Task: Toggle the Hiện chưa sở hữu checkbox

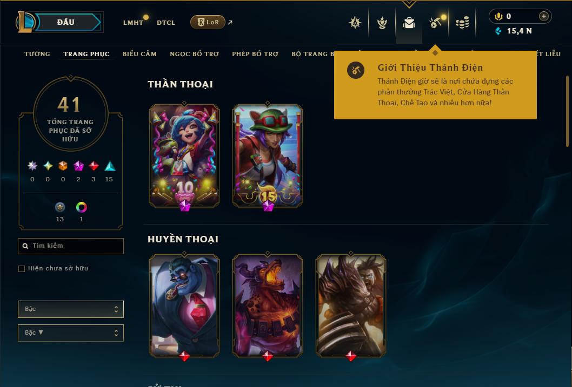Action: tap(22, 268)
